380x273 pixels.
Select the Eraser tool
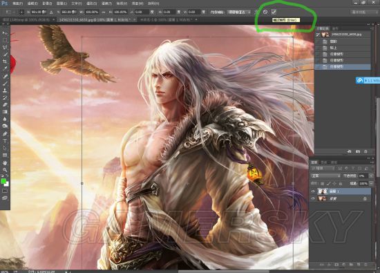5,105
